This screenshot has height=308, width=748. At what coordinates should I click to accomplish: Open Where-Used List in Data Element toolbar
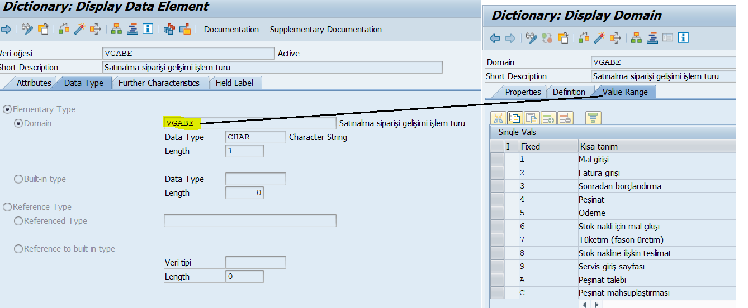96,30
